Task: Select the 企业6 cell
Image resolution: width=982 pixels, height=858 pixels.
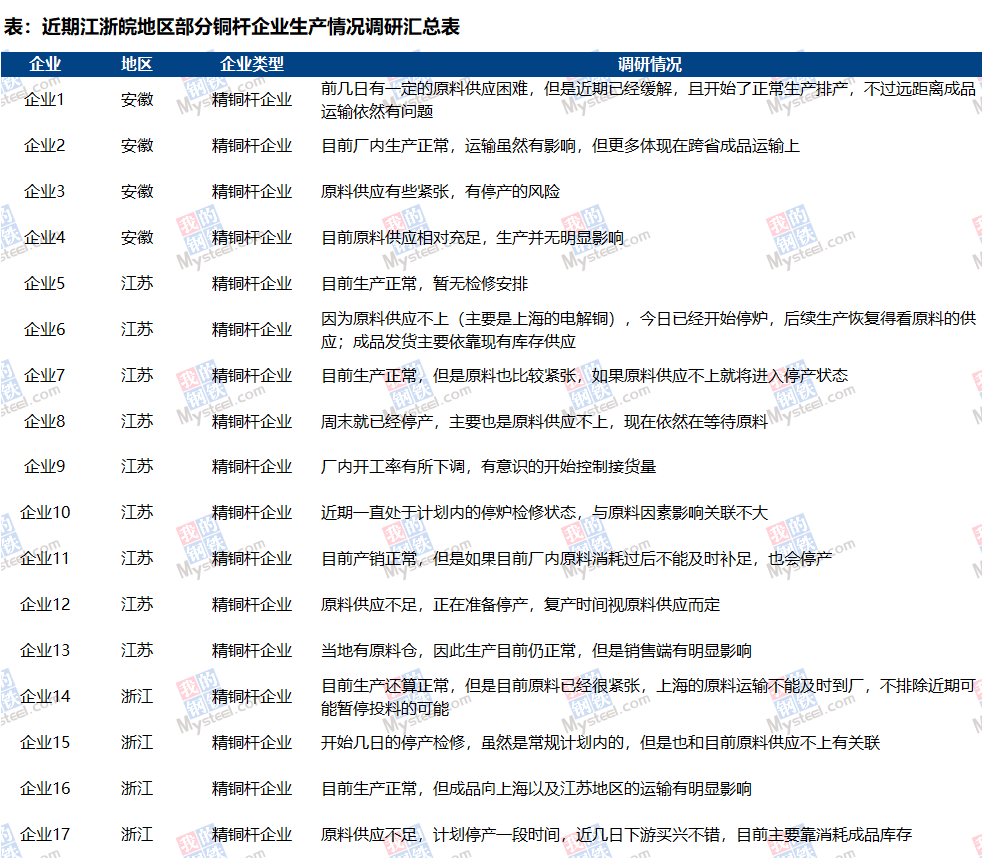Action: pos(45,330)
